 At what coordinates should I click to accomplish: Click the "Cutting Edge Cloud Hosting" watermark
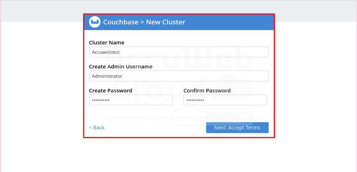tap(178, 118)
